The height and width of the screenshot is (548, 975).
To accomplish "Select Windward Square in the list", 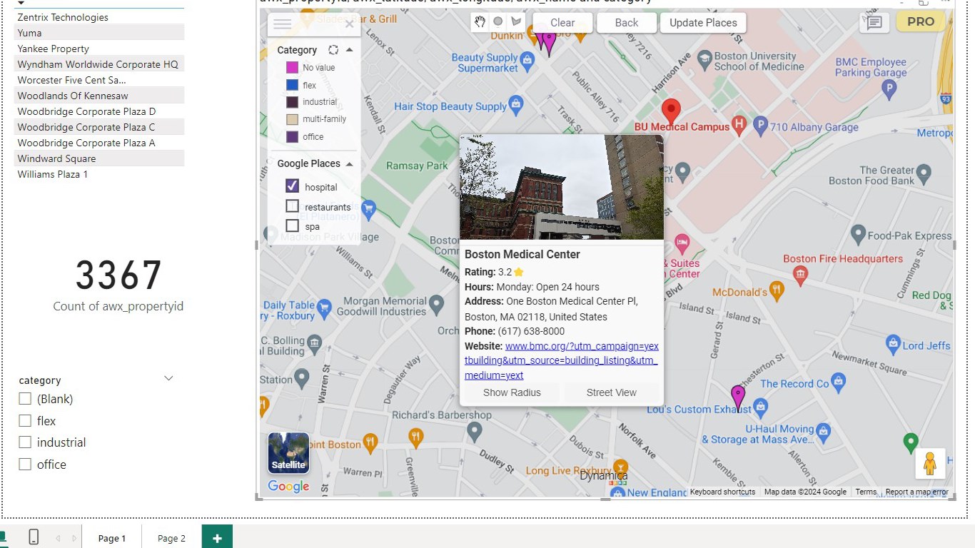I will point(99,158).
